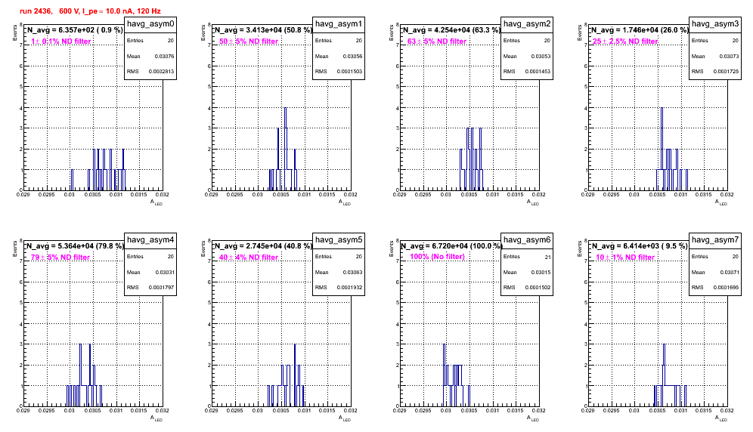Viewport: 753px width, 432px height.
Task: Select the RMS value 0.0001502
Action: tap(538, 288)
